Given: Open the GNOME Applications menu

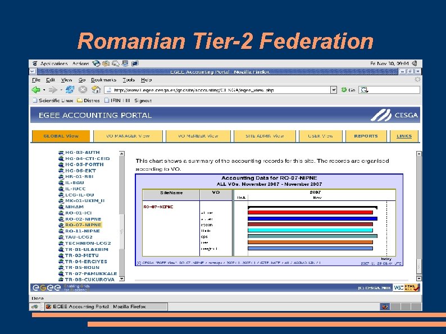Looking at the screenshot, I should pyautogui.click(x=54, y=63).
